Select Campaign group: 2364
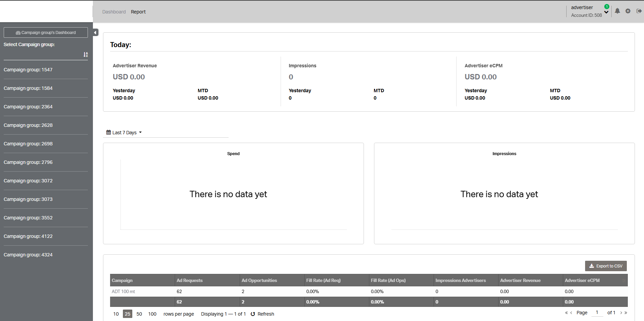644x321 pixels. pyautogui.click(x=28, y=107)
